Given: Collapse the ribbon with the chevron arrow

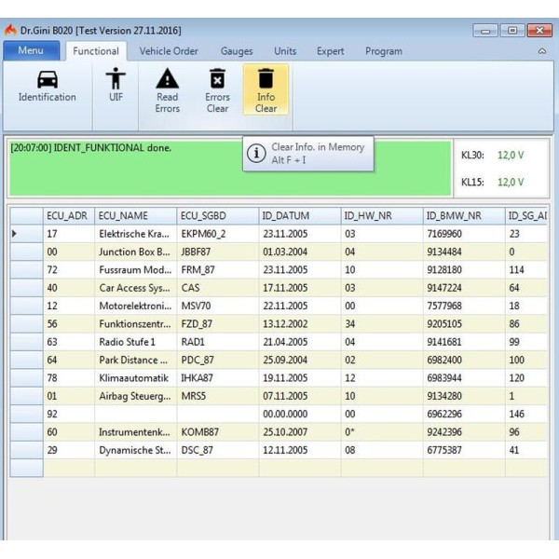Looking at the screenshot, I should pyautogui.click(x=542, y=52).
